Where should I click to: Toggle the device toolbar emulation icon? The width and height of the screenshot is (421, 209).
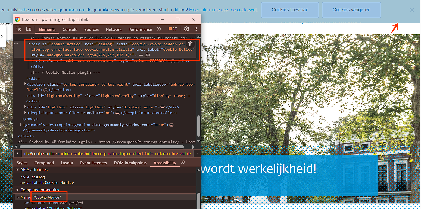coord(28,29)
